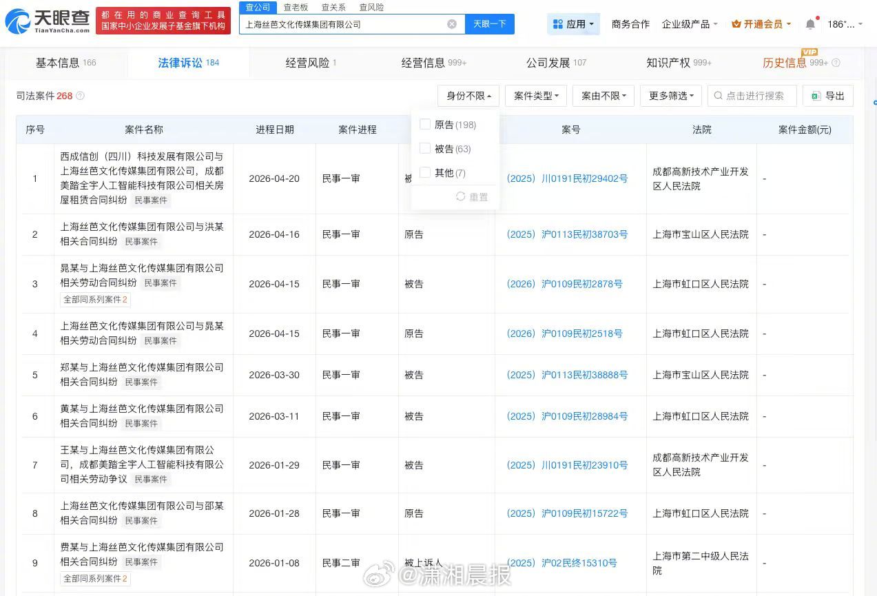Open the 知识产权 tab
The height and width of the screenshot is (596, 877).
point(679,63)
